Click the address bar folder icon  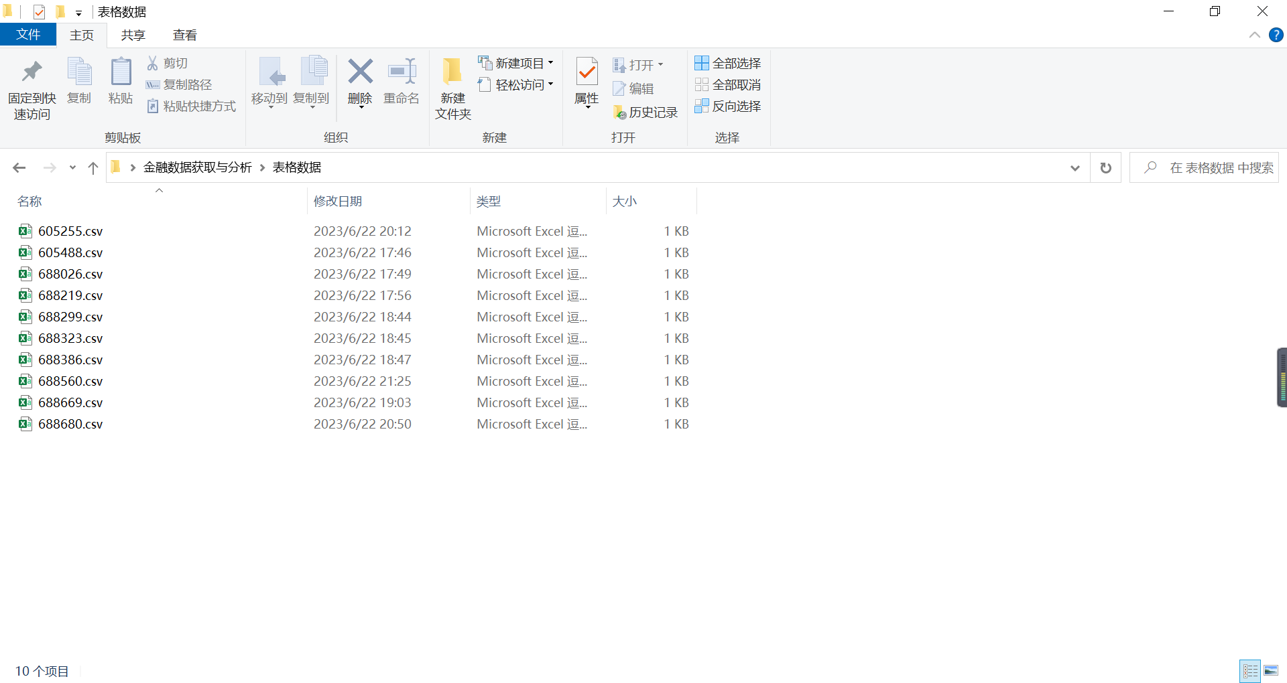click(115, 167)
